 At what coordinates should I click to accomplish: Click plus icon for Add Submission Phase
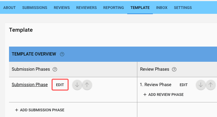pos(17,110)
